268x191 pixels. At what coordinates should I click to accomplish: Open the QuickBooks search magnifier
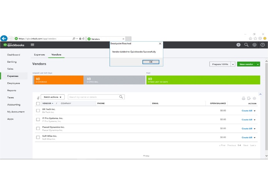246,45
